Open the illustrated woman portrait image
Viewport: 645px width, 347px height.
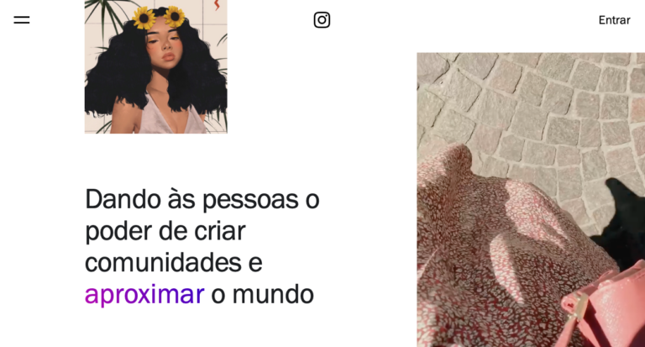pyautogui.click(x=156, y=66)
